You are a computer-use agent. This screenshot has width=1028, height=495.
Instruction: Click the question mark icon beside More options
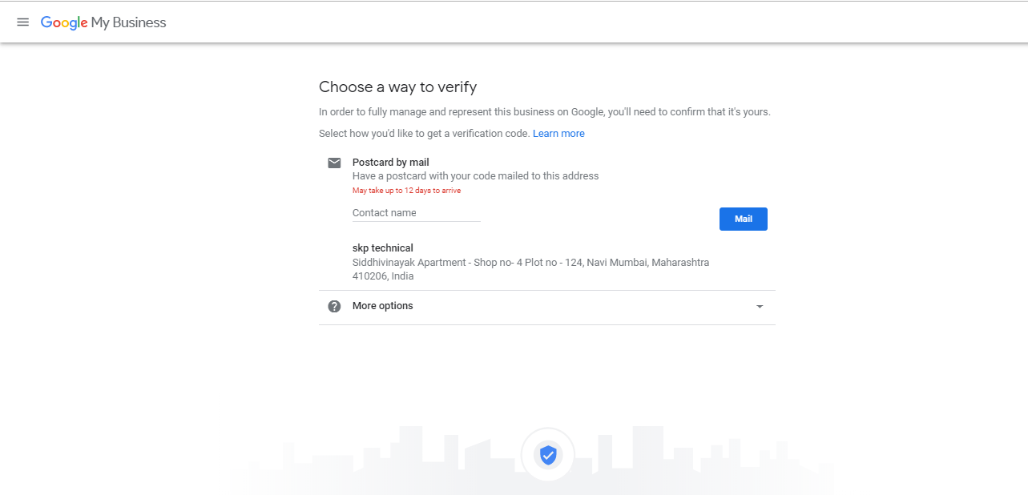click(x=334, y=306)
